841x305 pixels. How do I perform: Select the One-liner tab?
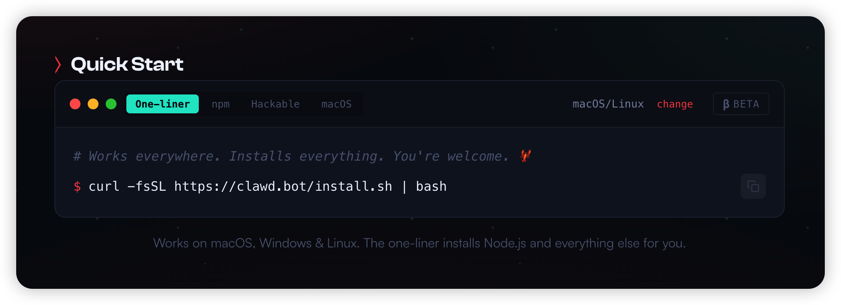click(x=162, y=104)
